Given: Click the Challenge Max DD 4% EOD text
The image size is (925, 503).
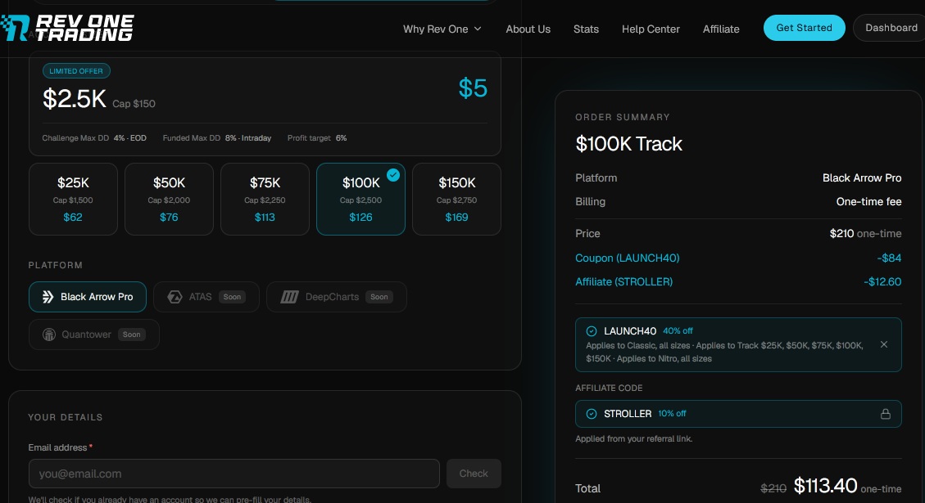Looking at the screenshot, I should 93,138.
